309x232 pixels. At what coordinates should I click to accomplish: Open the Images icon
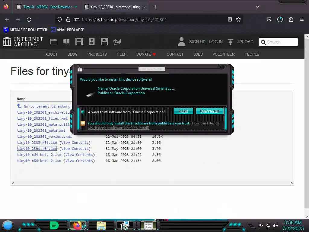click(x=117, y=42)
